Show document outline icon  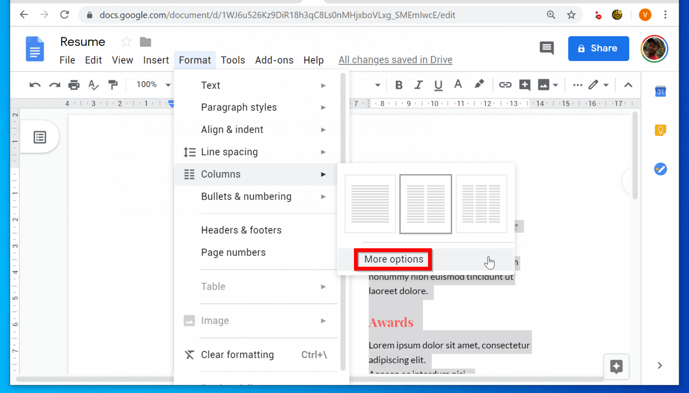[x=40, y=137]
